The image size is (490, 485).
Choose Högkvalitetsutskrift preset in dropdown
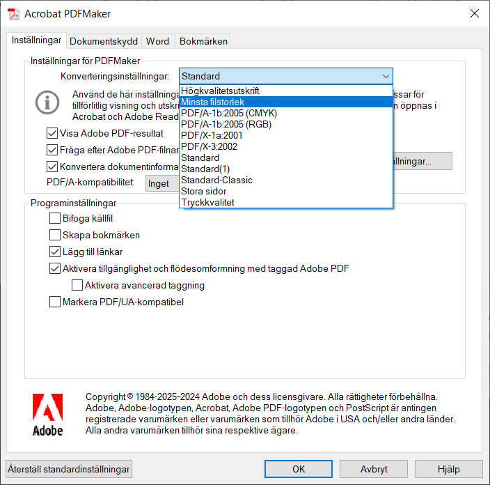[x=220, y=91]
